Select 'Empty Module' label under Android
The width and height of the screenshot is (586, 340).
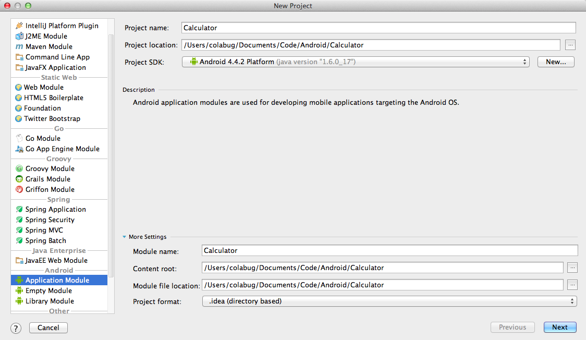[48, 290]
